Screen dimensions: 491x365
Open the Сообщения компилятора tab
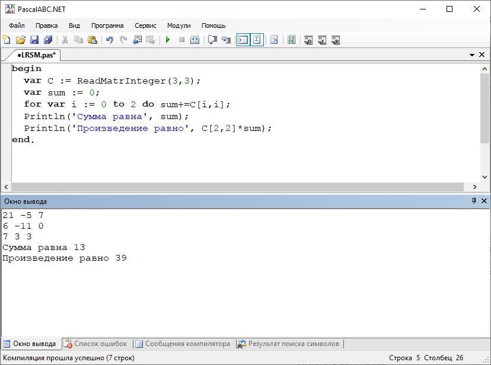(x=182, y=344)
